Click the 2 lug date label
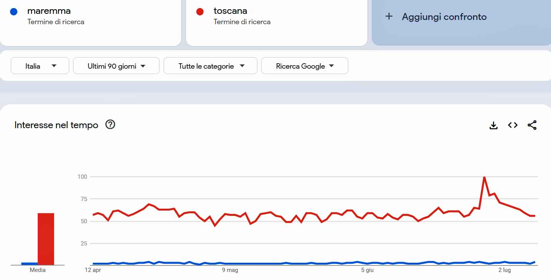The width and height of the screenshot is (551, 280). coord(504,270)
